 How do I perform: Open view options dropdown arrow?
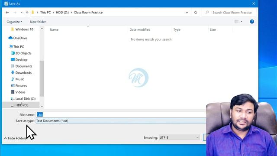(242, 22)
